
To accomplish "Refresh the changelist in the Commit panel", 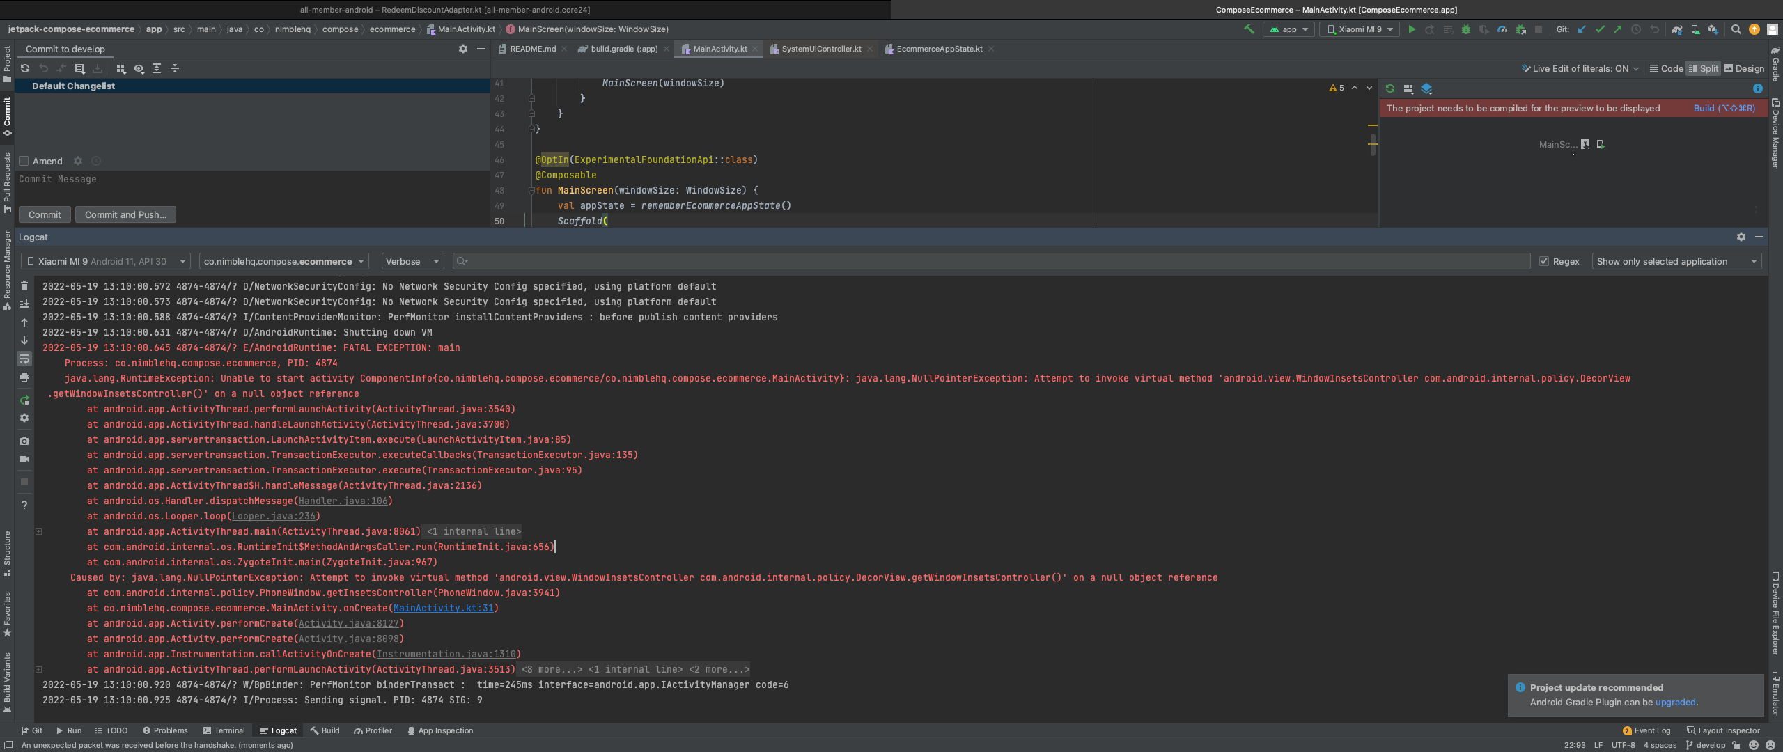I will (x=25, y=68).
